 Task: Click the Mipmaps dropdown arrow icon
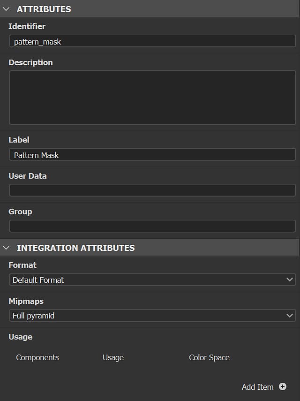point(290,316)
